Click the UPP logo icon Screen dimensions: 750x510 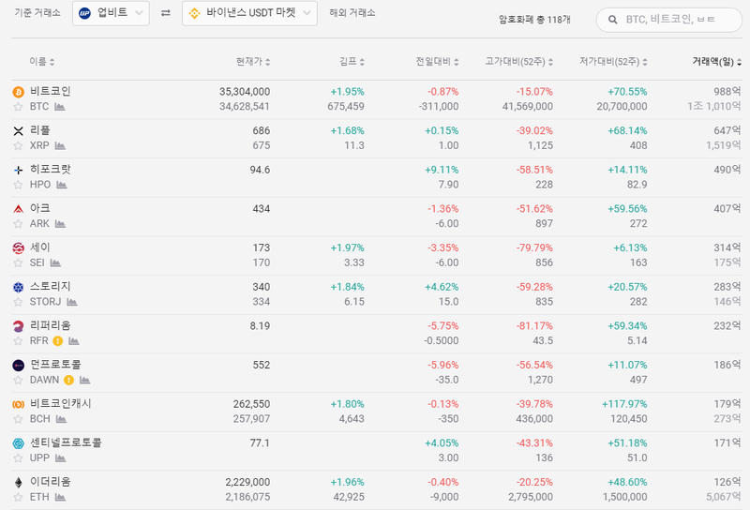point(18,443)
